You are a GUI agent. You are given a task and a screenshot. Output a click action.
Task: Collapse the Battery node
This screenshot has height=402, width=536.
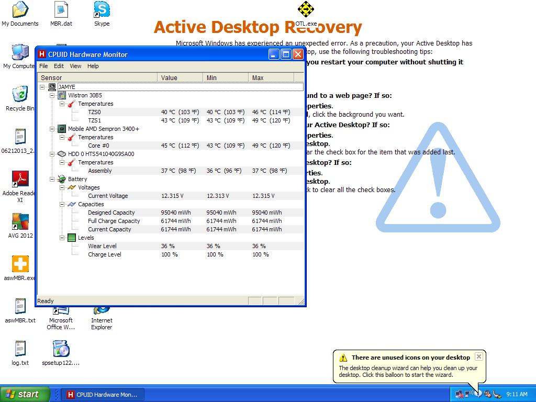(52, 179)
